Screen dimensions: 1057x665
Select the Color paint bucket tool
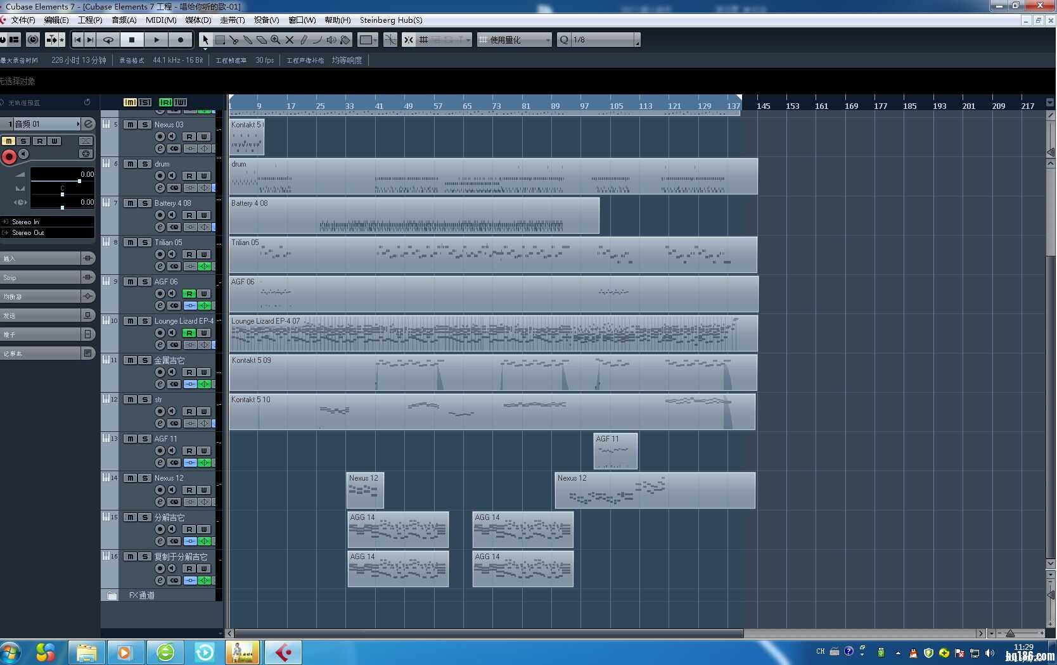click(x=345, y=40)
